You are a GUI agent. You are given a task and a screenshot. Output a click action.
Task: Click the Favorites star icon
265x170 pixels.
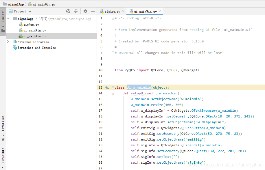pyautogui.click(x=3, y=139)
